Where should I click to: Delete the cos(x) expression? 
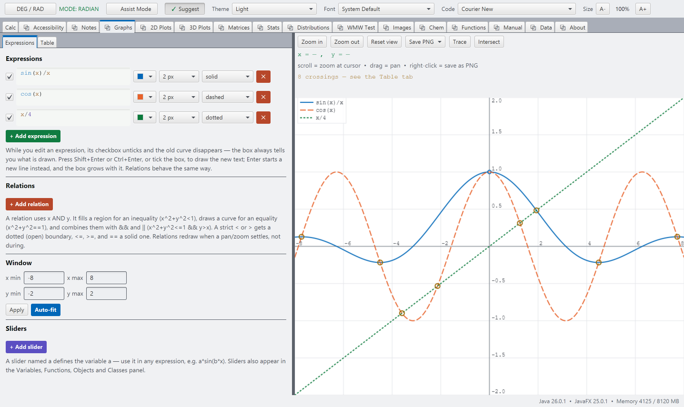(263, 97)
